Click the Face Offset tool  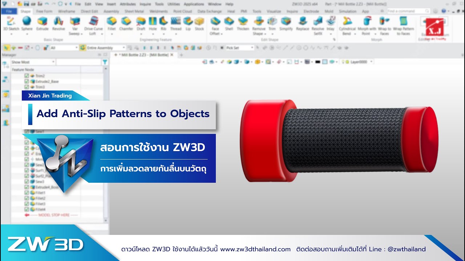tap(215, 26)
